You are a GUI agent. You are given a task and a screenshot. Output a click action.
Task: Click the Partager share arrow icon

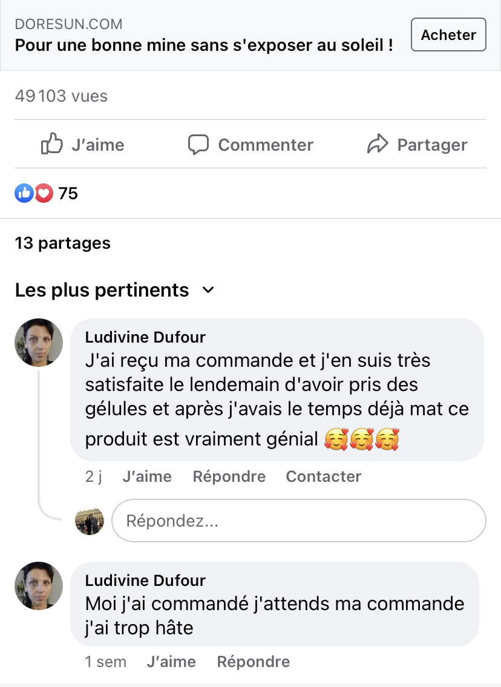point(378,145)
